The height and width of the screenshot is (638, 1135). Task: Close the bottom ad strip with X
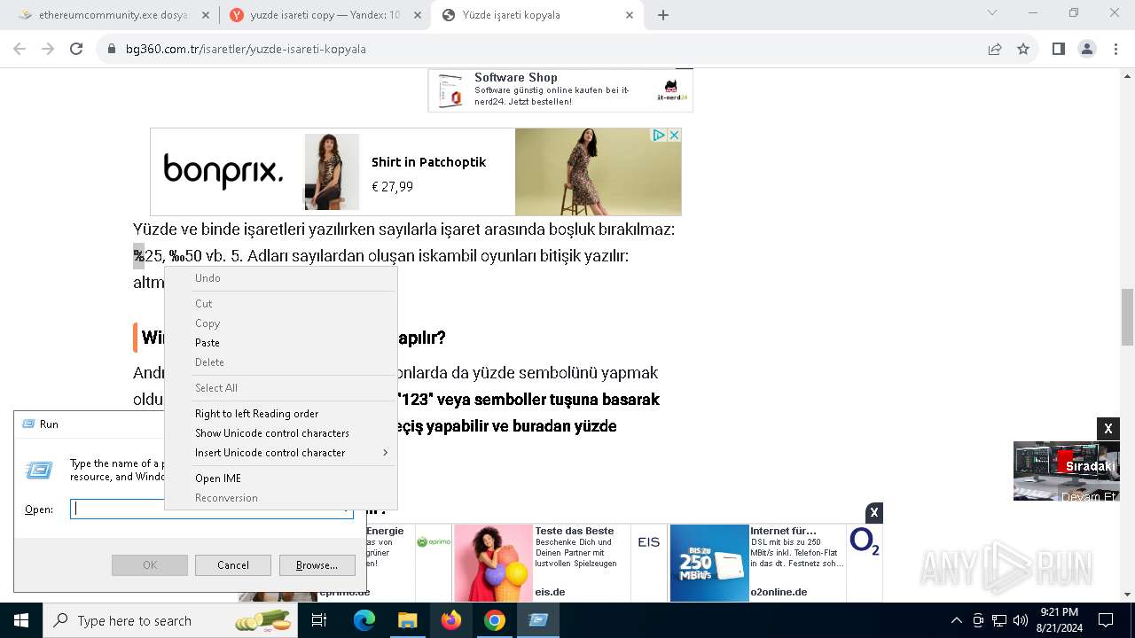[874, 512]
